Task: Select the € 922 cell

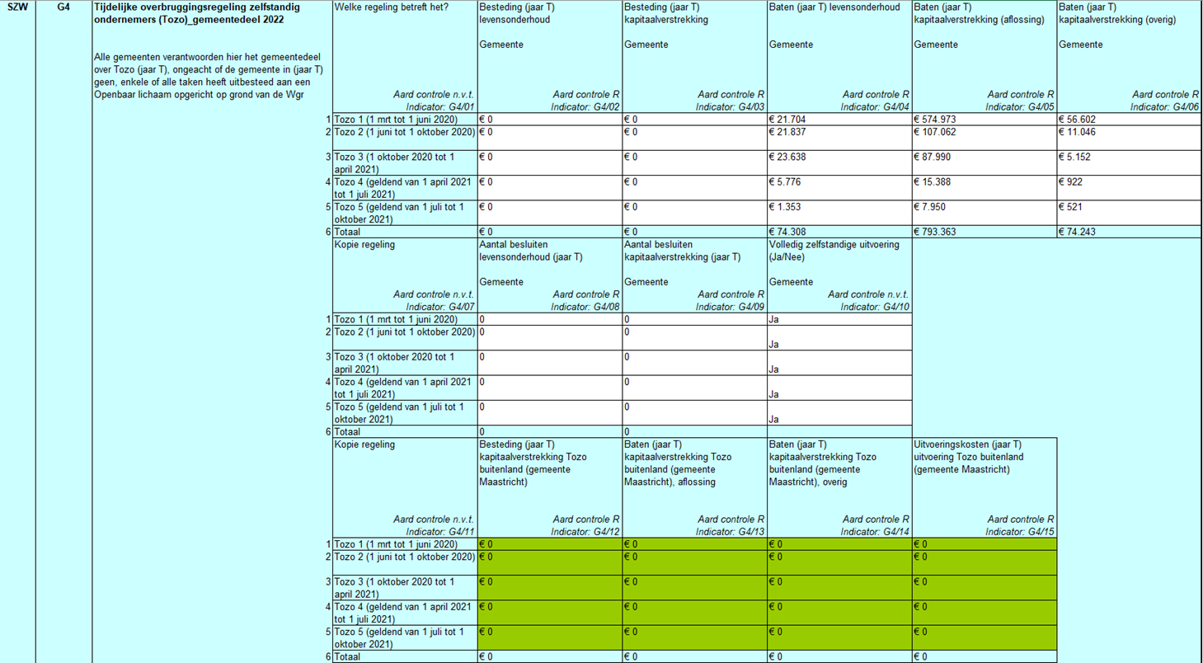Action: click(1130, 187)
